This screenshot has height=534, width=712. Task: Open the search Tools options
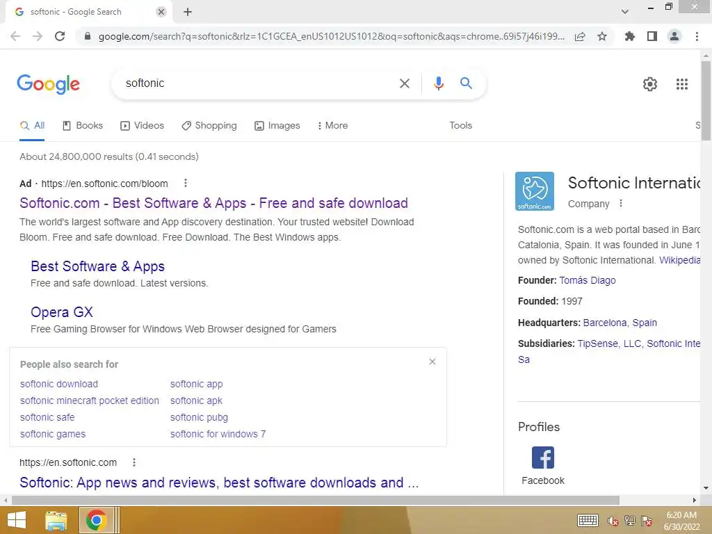pyautogui.click(x=461, y=126)
